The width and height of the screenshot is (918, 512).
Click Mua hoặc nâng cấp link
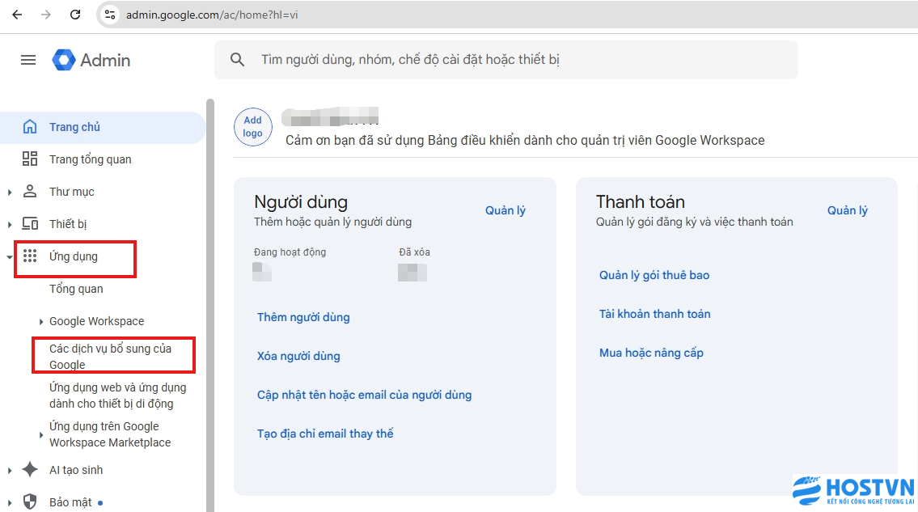(651, 353)
